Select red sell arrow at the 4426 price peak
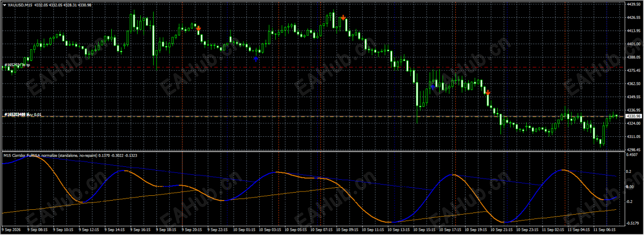 [344, 18]
